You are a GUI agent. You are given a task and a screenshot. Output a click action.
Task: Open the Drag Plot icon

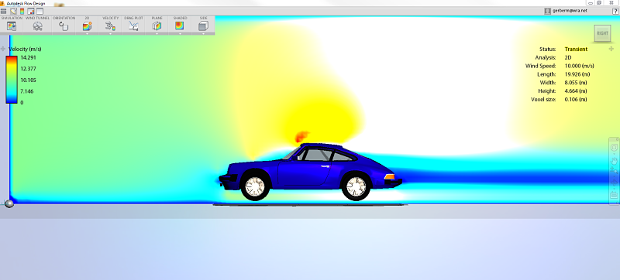133,26
